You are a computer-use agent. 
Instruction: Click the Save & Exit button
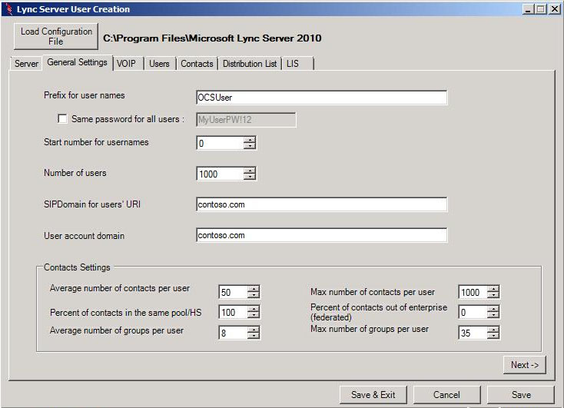coord(373,395)
